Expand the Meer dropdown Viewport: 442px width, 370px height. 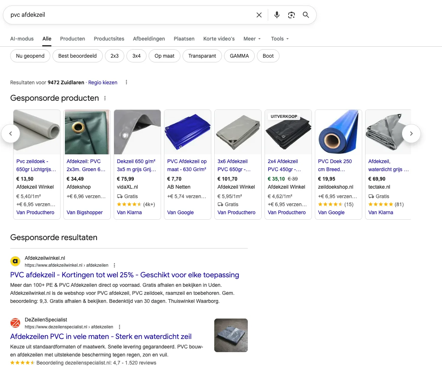coord(252,39)
